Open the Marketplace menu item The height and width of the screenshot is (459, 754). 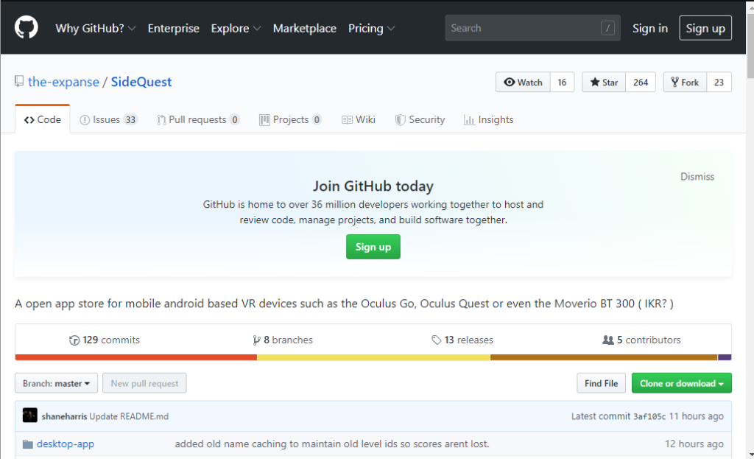[305, 29]
